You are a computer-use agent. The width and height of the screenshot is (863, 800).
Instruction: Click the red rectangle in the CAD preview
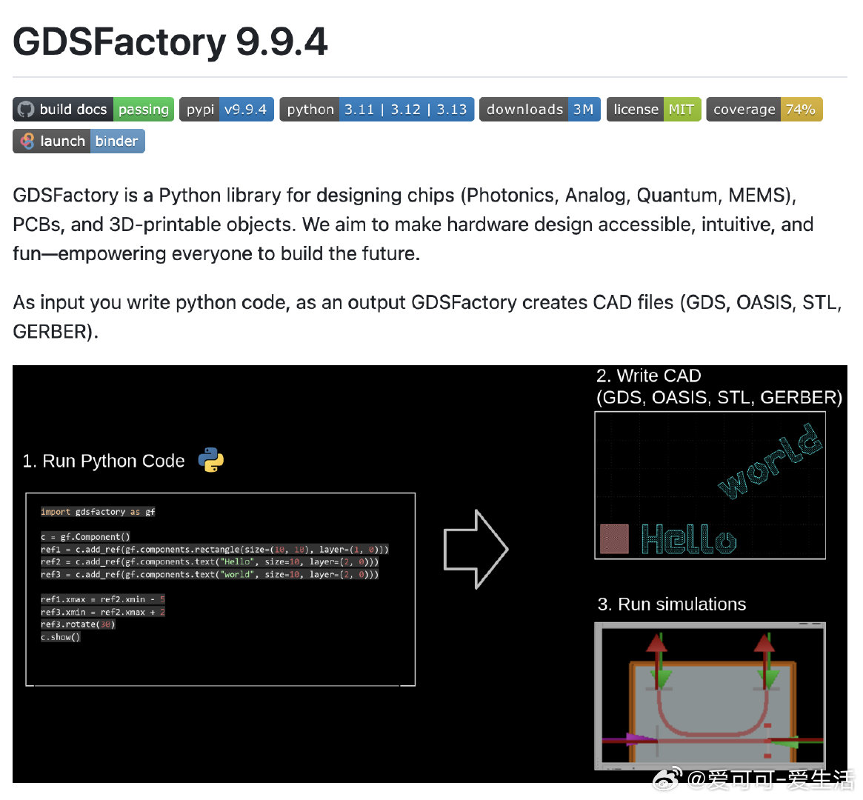coord(614,539)
